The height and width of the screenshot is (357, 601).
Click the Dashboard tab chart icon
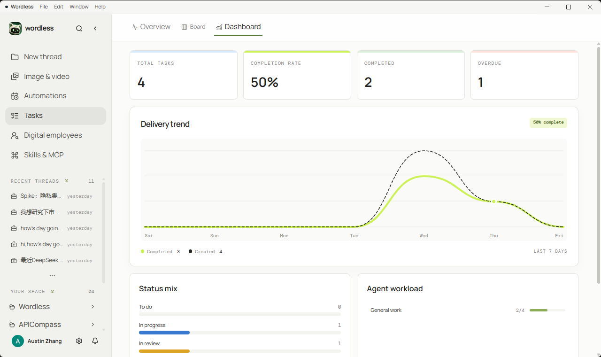pos(219,27)
